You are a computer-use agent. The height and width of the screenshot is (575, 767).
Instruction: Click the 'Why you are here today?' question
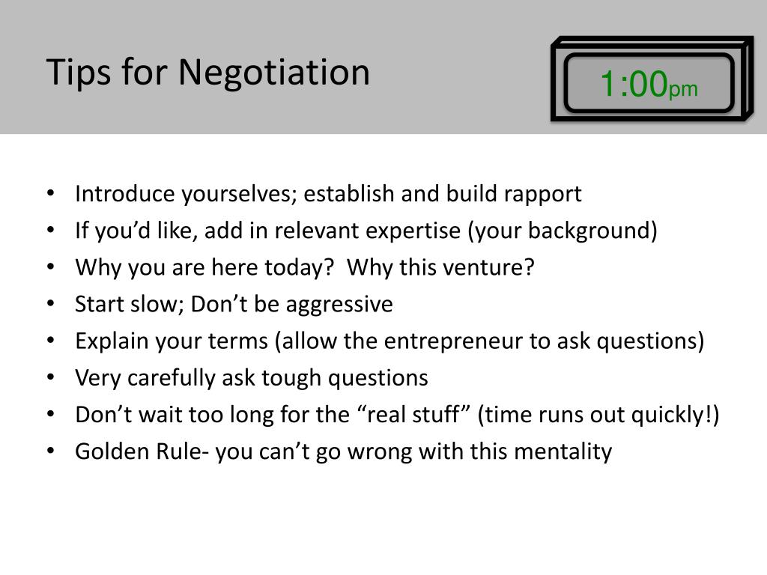(x=204, y=268)
